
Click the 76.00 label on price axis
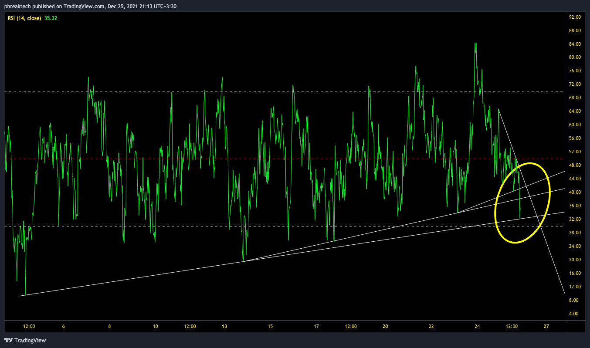point(575,71)
